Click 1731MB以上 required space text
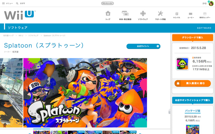Image resolution: width=215 pixels, height=134 pixels. (x=201, y=69)
